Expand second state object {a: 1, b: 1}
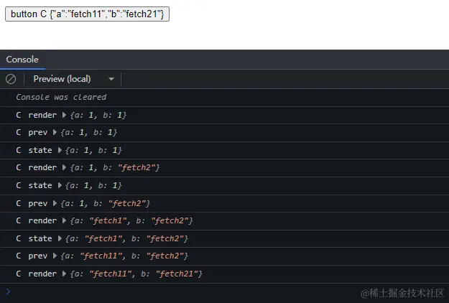449x303 pixels. coord(60,185)
